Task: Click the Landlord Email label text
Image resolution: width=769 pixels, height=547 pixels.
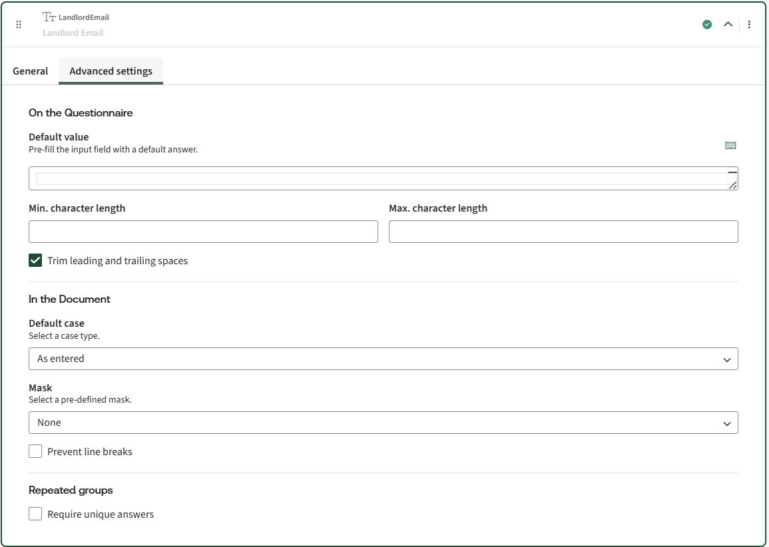Action: 73,33
